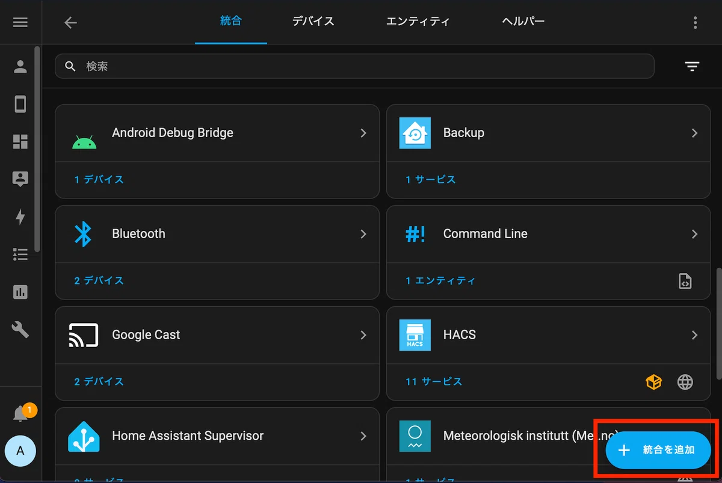
Task: Open 2 デバイス link under Bluetooth
Action: 99,281
